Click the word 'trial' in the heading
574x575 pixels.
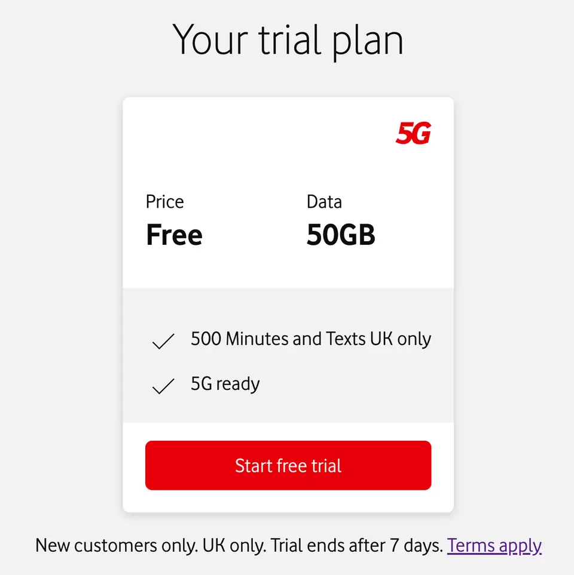[290, 41]
